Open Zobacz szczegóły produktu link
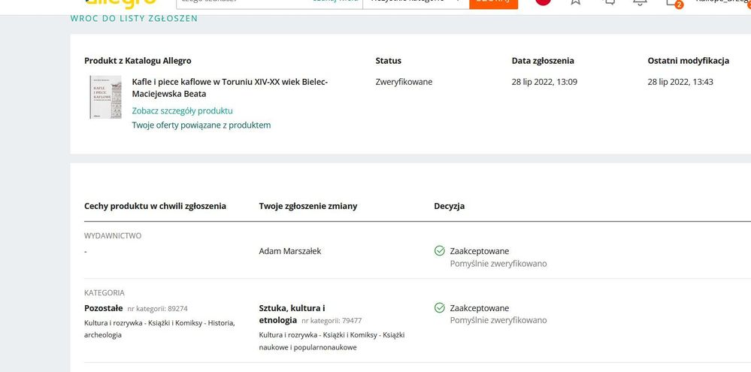 (x=183, y=110)
